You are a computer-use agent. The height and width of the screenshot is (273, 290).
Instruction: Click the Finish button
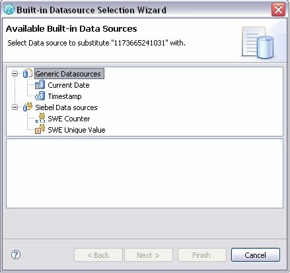(201, 255)
